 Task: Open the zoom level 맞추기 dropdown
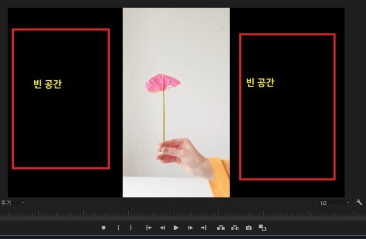(x=13, y=202)
